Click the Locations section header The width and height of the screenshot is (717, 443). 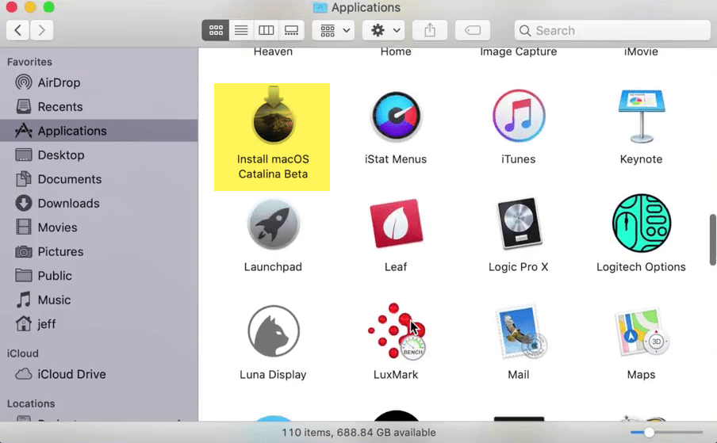[31, 404]
